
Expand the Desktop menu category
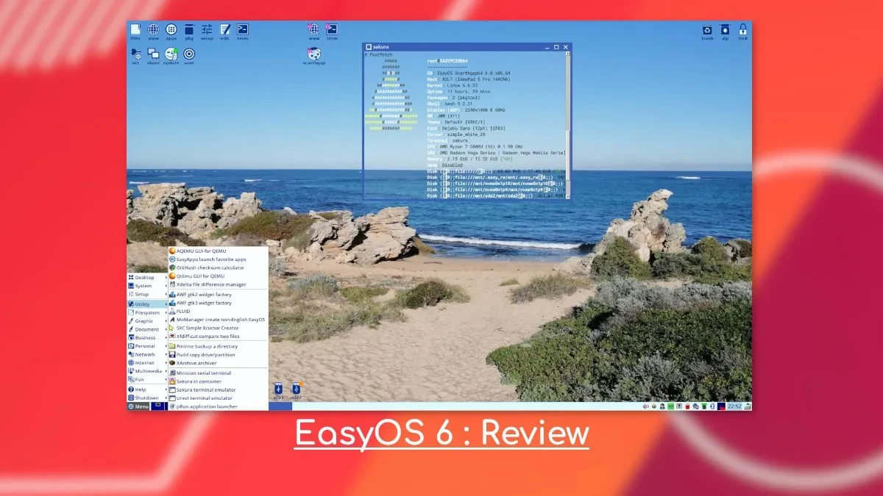pos(147,277)
